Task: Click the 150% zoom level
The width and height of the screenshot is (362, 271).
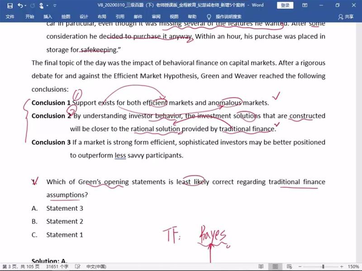Action: point(353,266)
